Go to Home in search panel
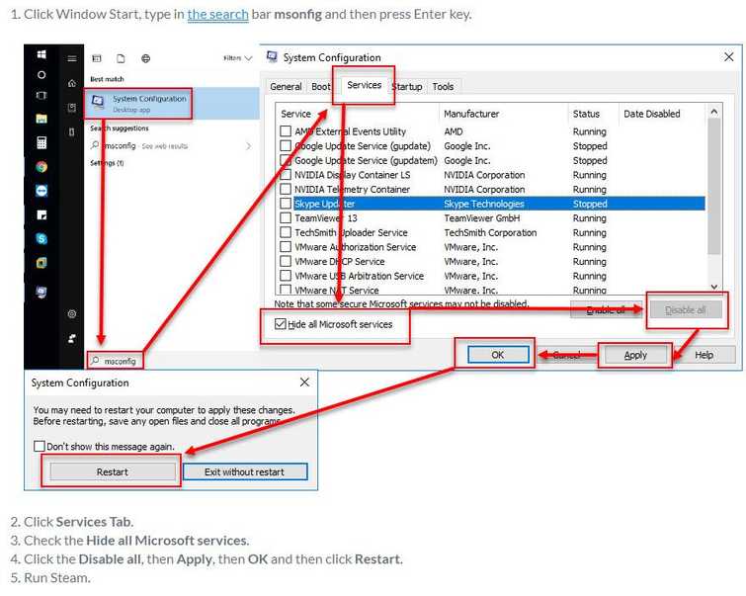Screen dimensions: 746x596 coord(72,83)
